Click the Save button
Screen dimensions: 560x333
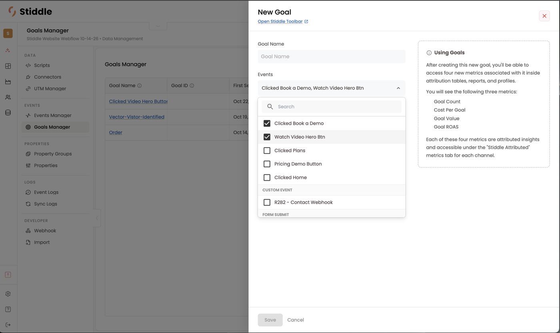(x=270, y=320)
